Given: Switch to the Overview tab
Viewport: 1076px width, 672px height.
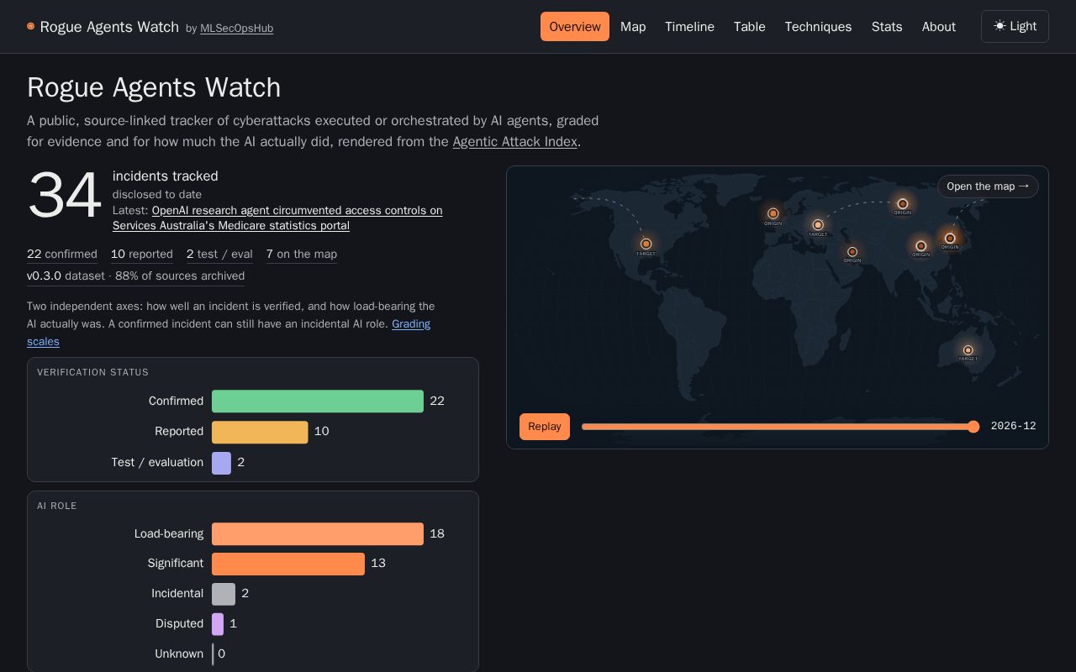Looking at the screenshot, I should point(575,27).
